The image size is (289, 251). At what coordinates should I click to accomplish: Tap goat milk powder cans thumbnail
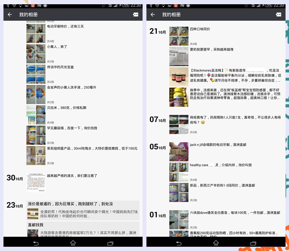click(179, 192)
